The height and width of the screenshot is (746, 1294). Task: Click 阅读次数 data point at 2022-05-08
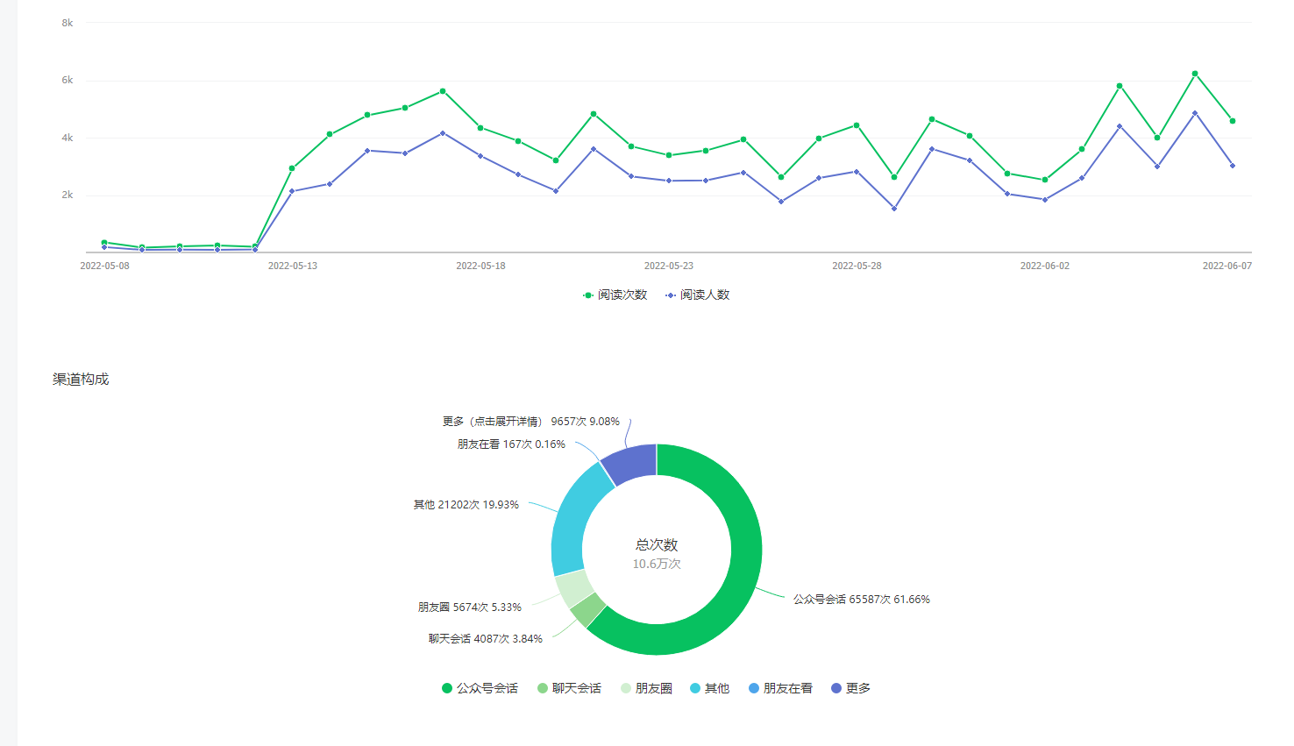click(x=104, y=242)
